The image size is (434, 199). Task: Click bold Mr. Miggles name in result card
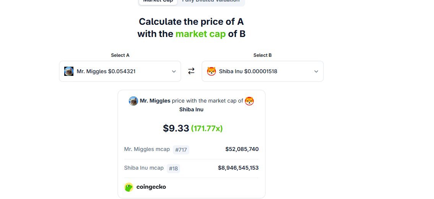point(155,101)
